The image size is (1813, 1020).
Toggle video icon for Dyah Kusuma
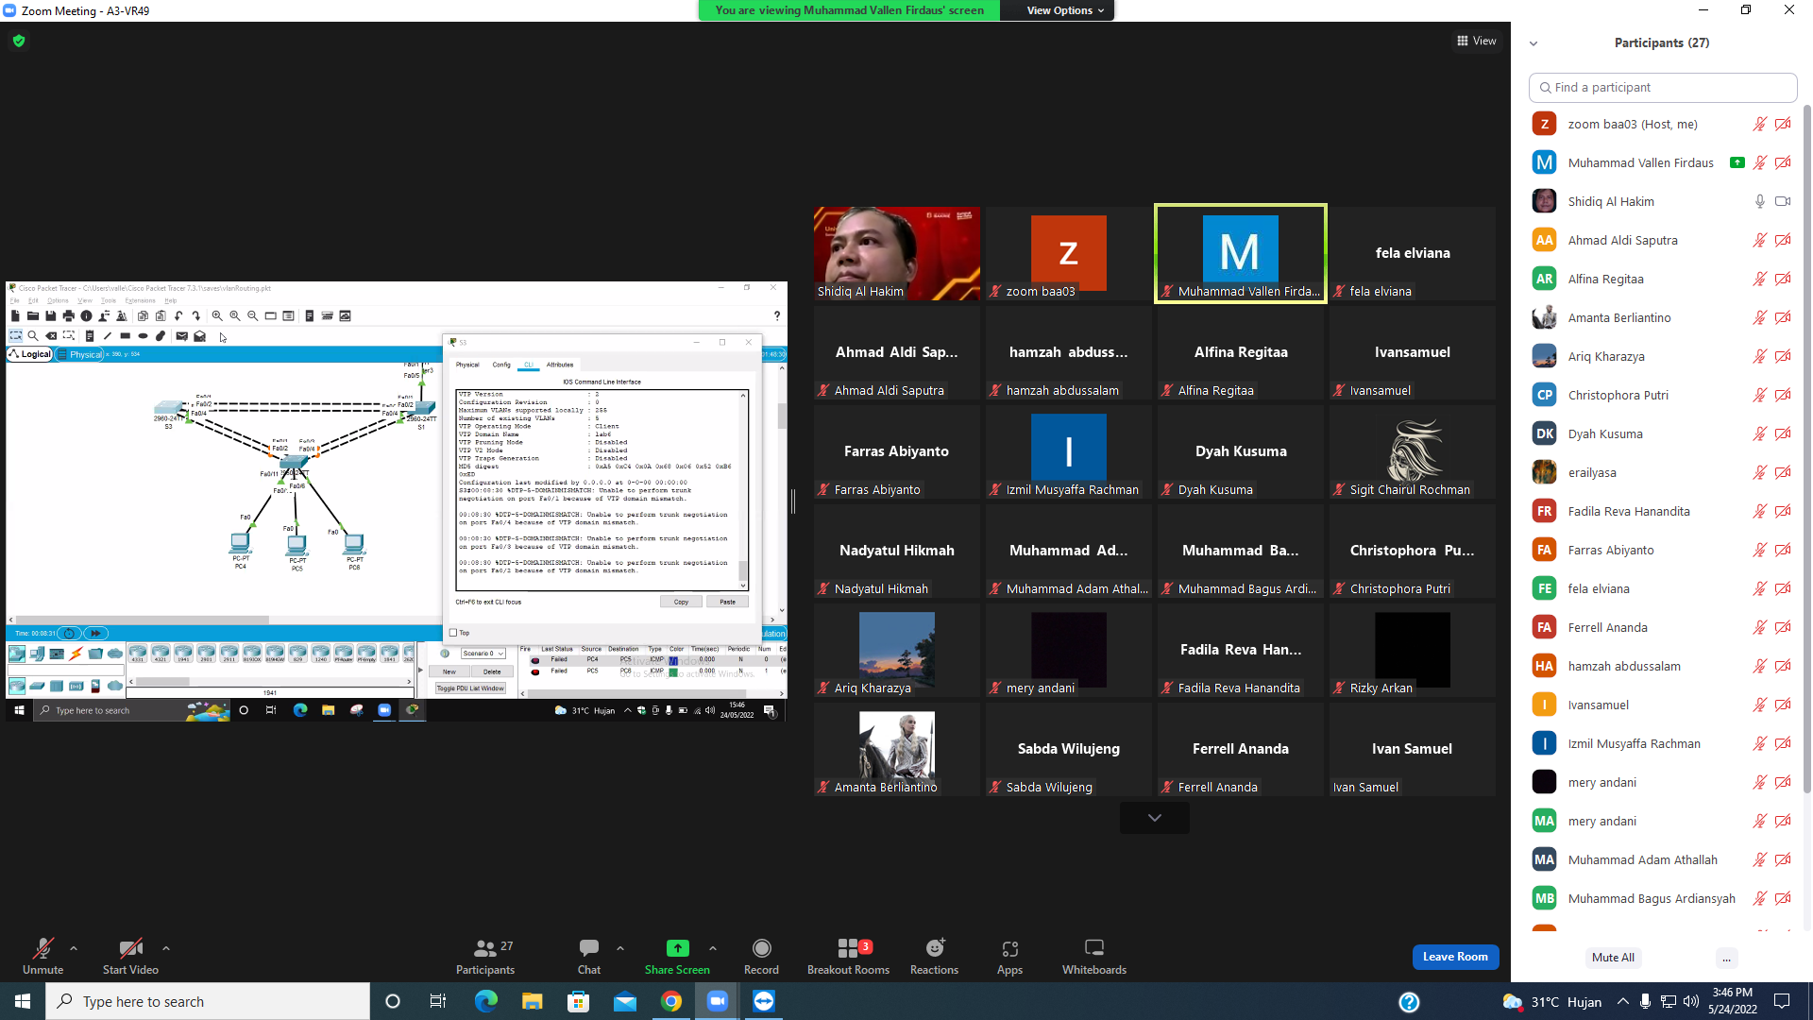click(1783, 433)
